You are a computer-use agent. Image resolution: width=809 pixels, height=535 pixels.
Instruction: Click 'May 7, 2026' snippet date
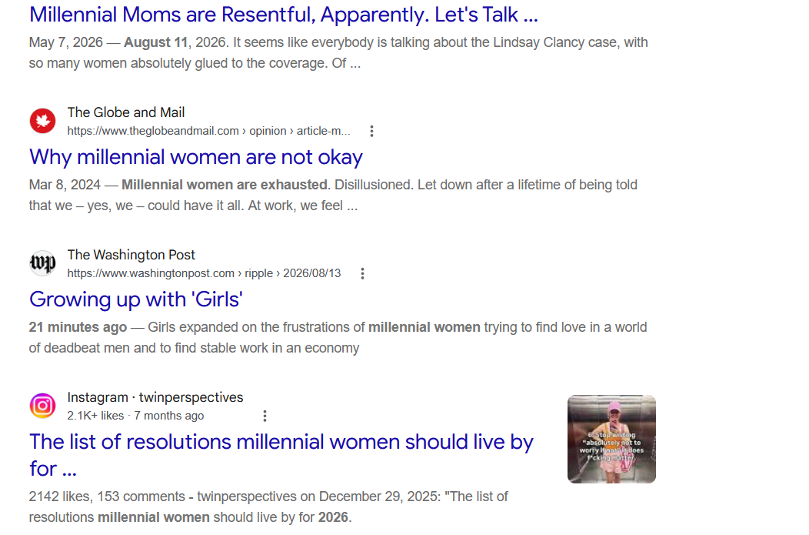click(66, 42)
